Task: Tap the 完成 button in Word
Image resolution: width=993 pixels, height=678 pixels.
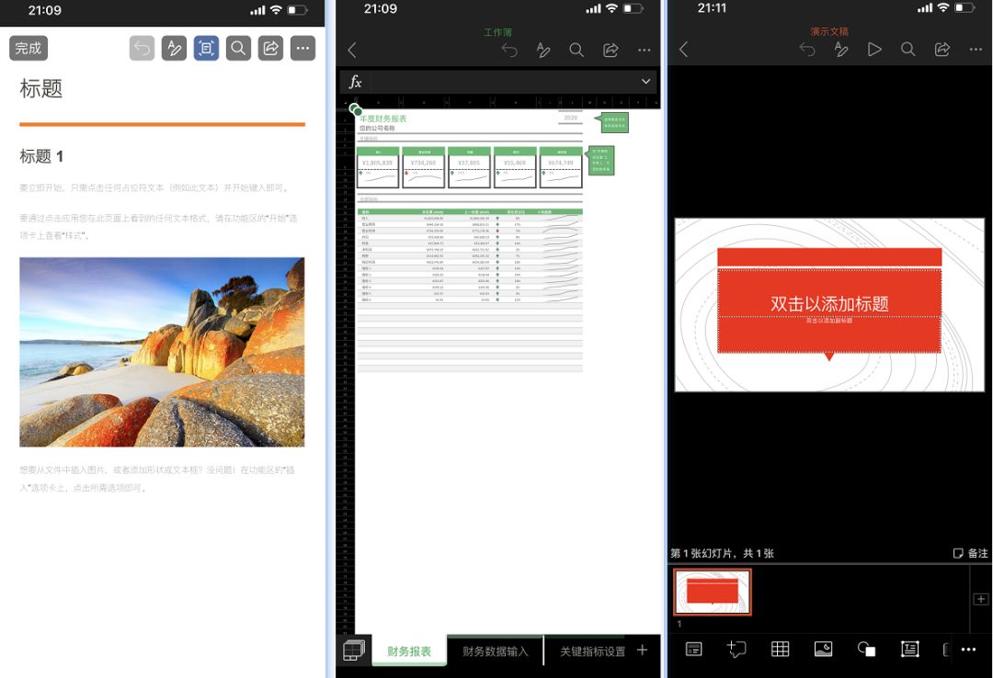Action: coord(29,48)
